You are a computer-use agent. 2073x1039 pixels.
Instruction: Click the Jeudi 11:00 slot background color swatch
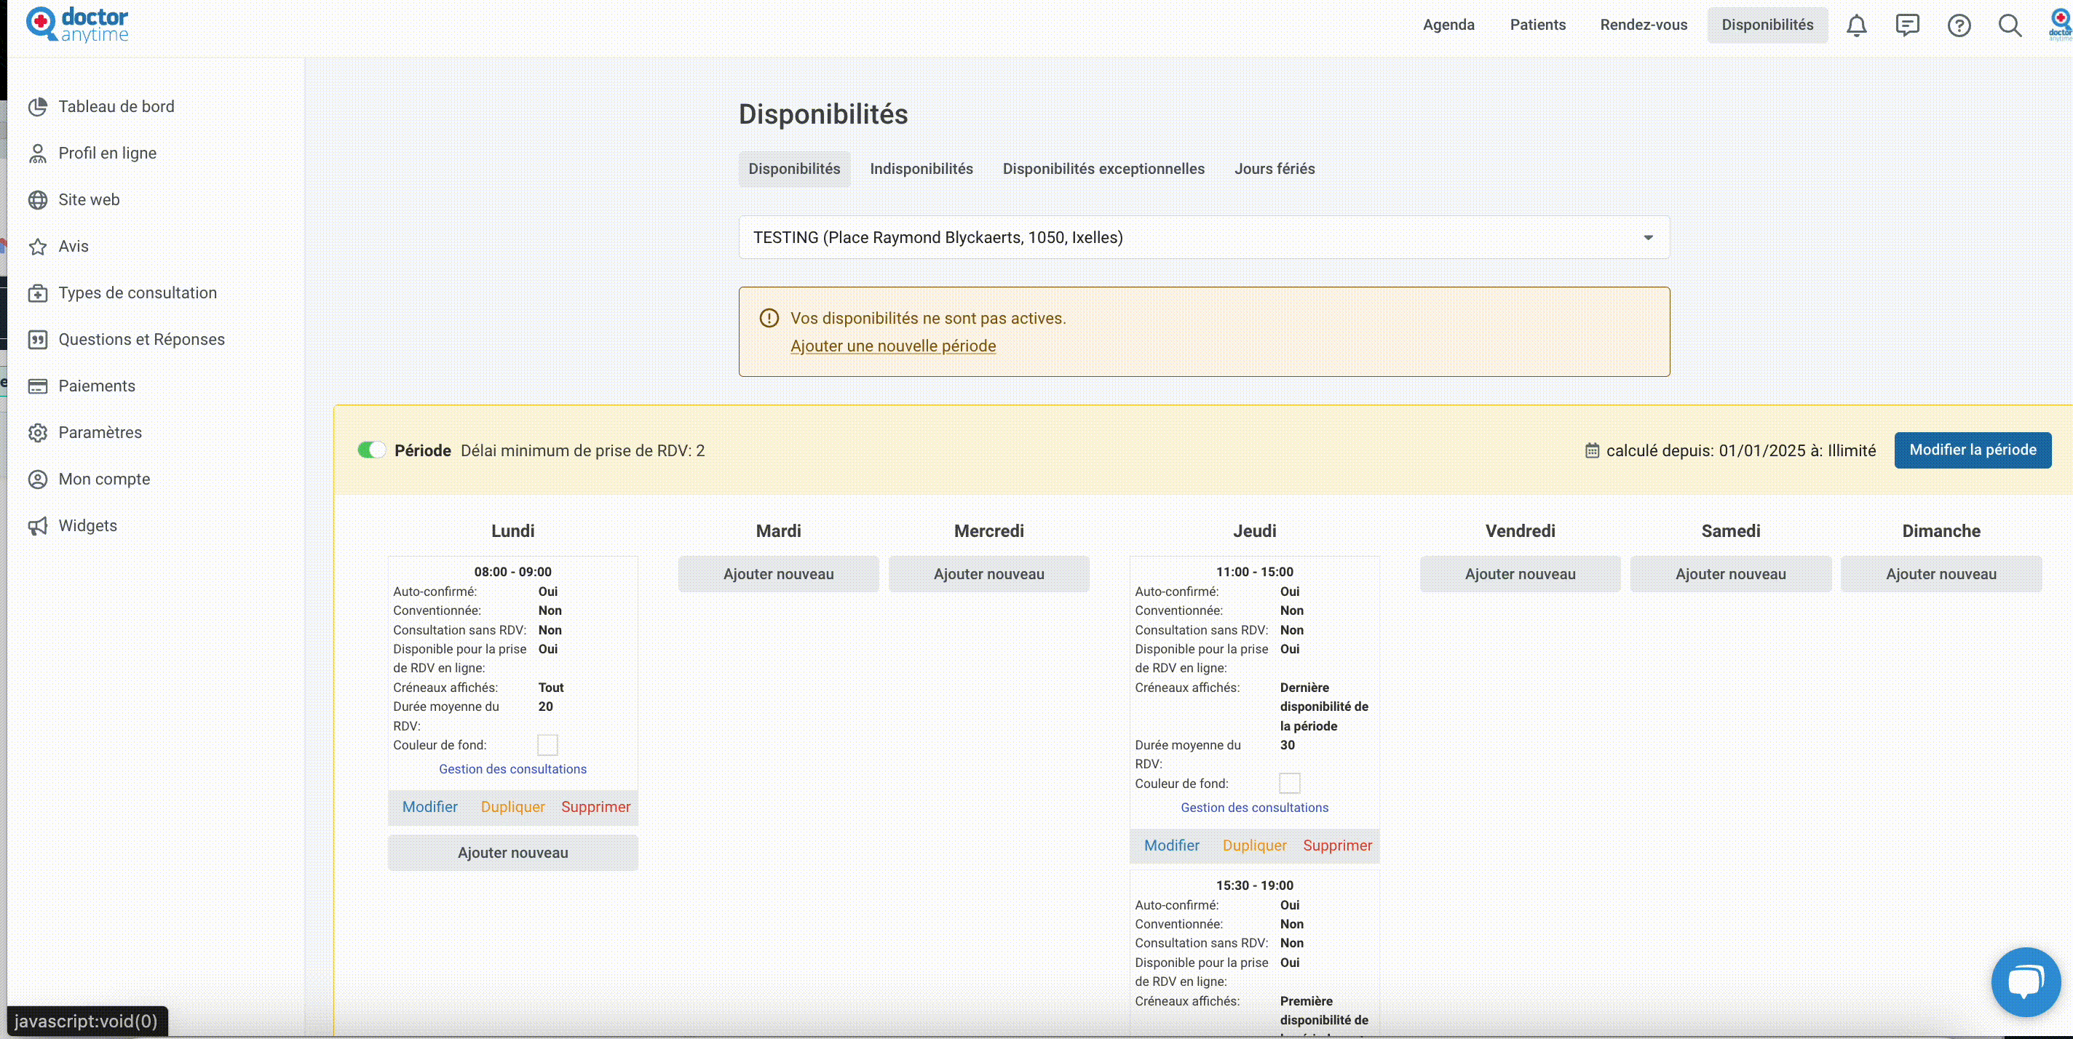[1289, 784]
